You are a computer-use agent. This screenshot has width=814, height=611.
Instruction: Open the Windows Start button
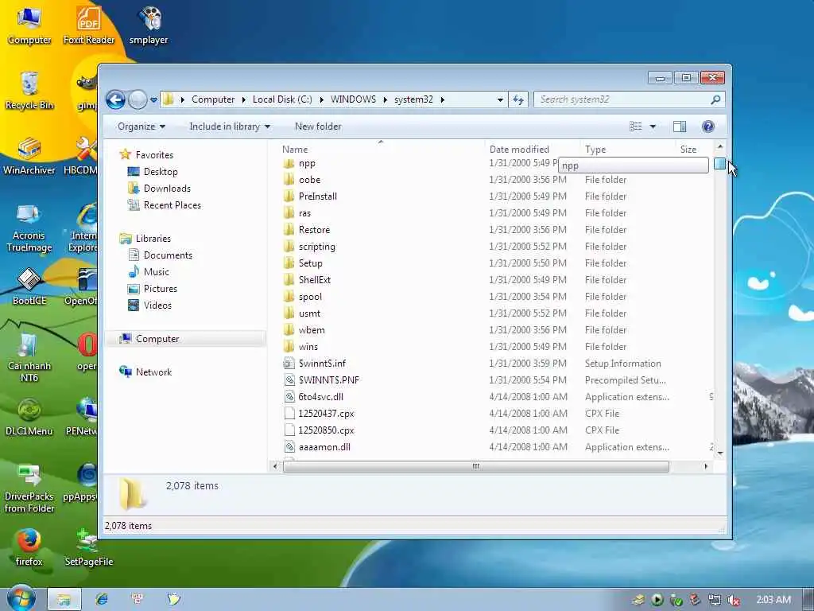point(21,598)
